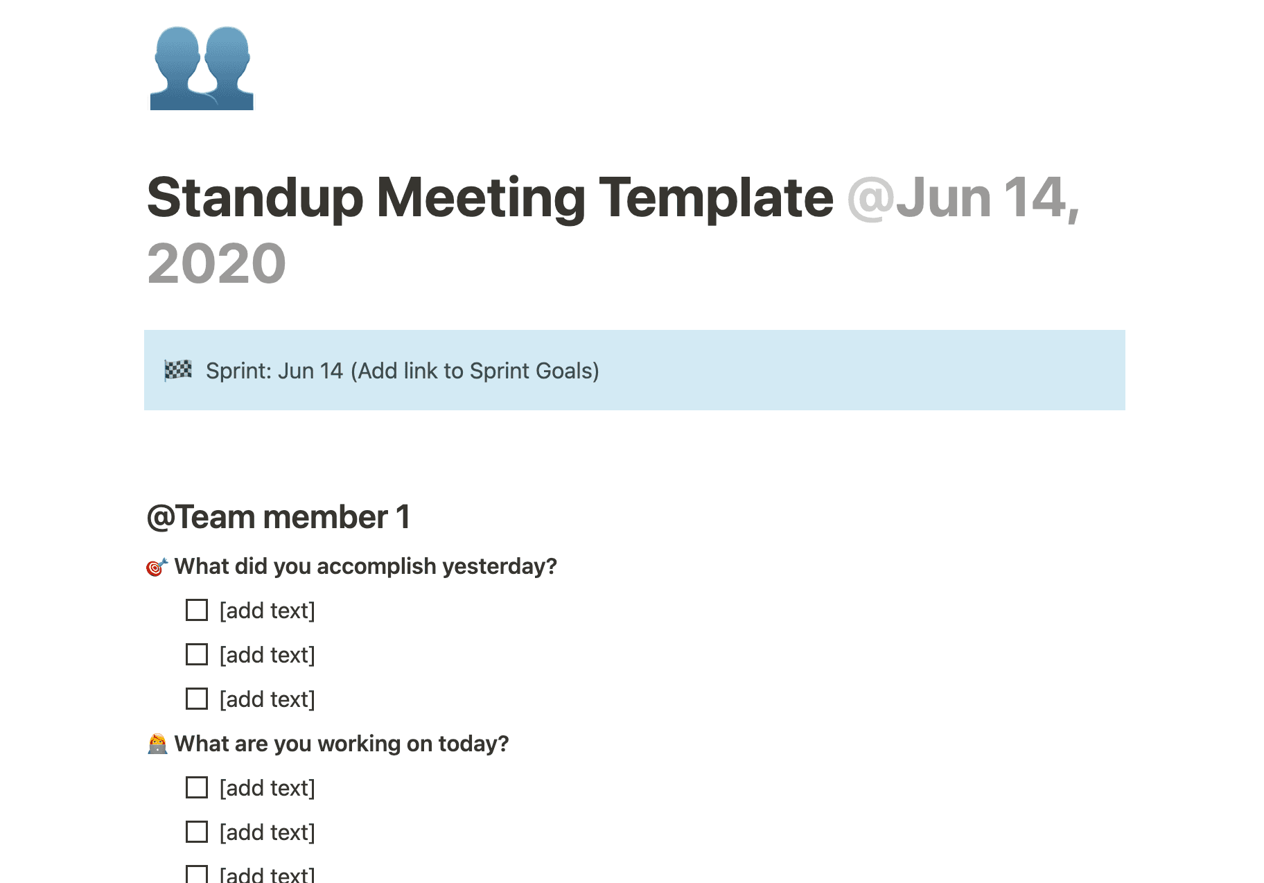Select the Add link to Sprint Goals text
1264x883 pixels.
coord(475,371)
